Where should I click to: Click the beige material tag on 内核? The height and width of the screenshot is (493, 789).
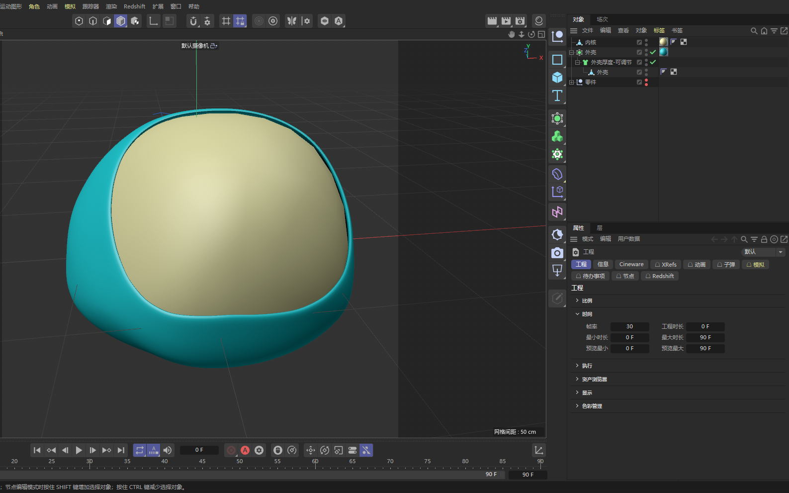(x=664, y=42)
